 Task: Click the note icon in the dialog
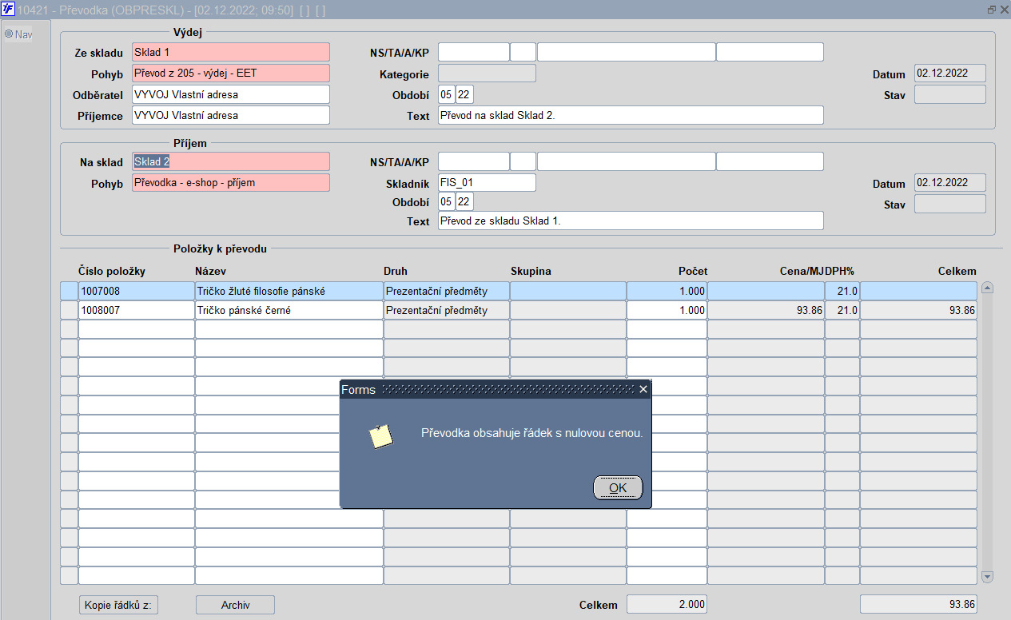tap(380, 435)
